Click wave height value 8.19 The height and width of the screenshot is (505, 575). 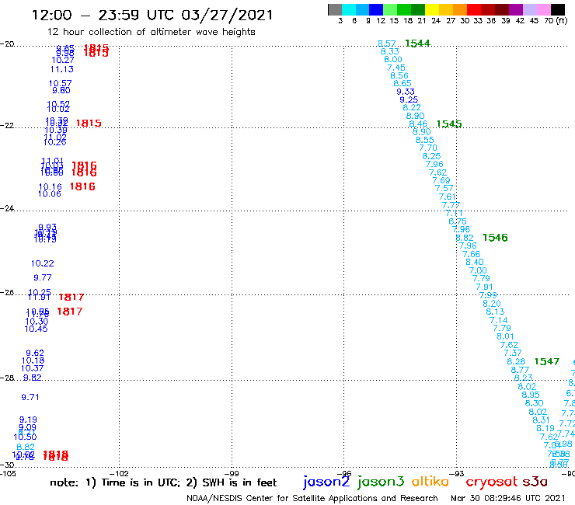coord(545,428)
